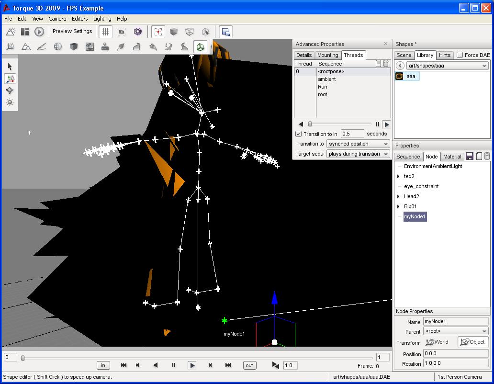Viewport: 494px width, 384px height.
Task: Switch to the Scene tab
Action: tap(404, 55)
